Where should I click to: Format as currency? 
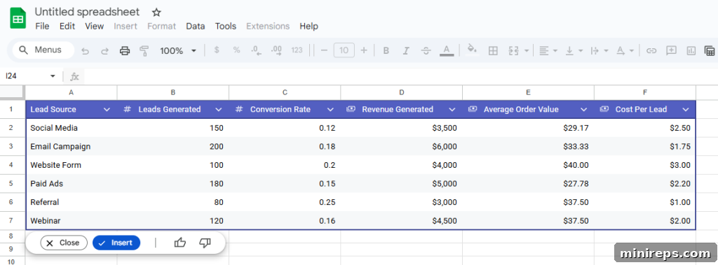pos(217,50)
